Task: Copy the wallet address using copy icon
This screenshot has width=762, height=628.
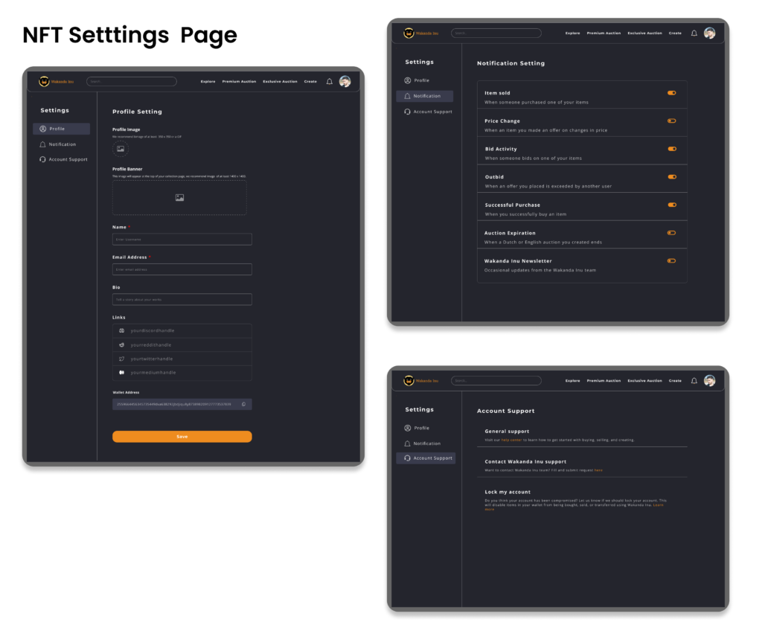Action: click(x=243, y=404)
